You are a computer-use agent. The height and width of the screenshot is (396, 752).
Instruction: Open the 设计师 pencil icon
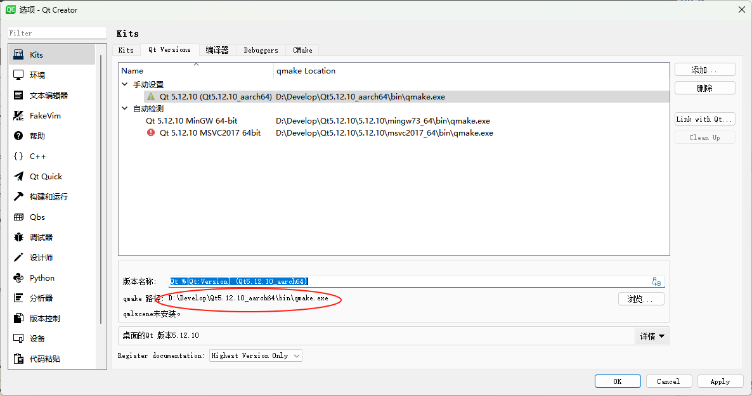[18, 257]
